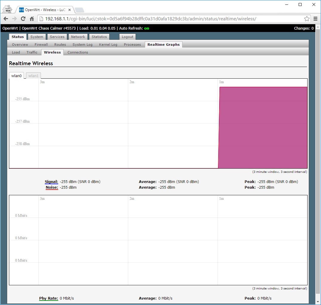Go to browser home icon
The width and height of the screenshot is (321, 305).
(32, 19)
